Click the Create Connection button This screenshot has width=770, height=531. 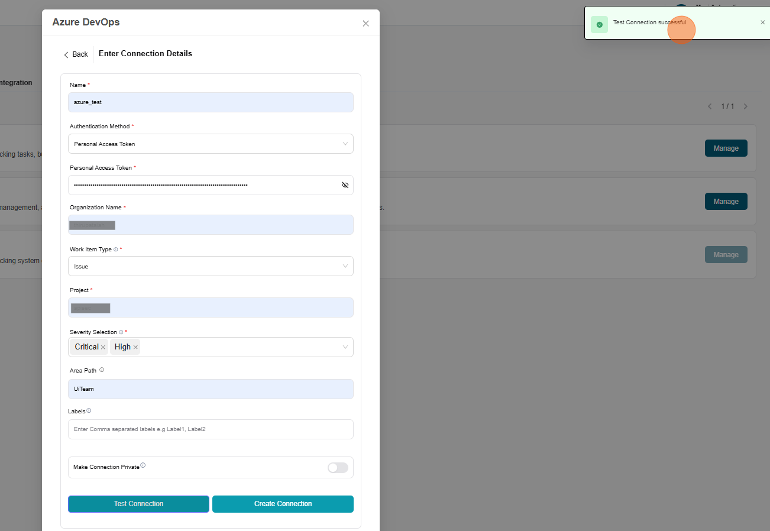283,504
